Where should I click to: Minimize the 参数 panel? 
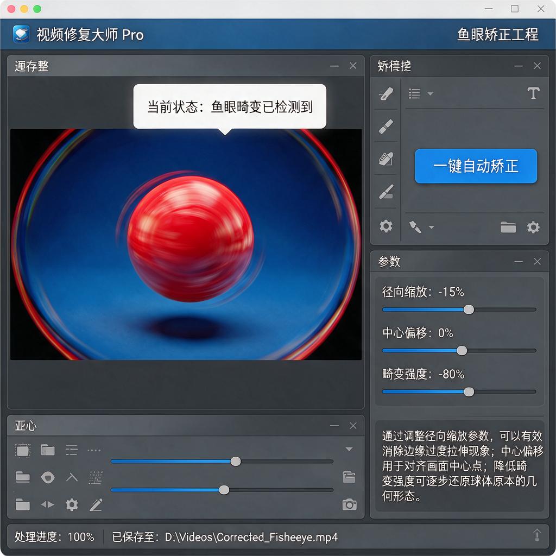519,261
